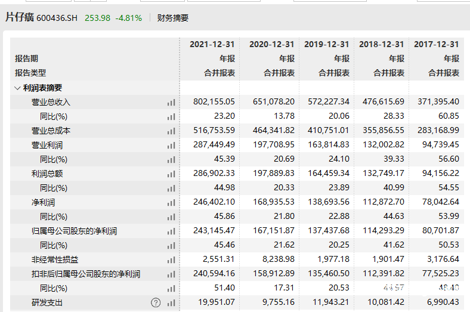470x312 pixels.
Task: Open chart icon for 营业总收入 同比(%) row
Action: pyautogui.click(x=171, y=117)
